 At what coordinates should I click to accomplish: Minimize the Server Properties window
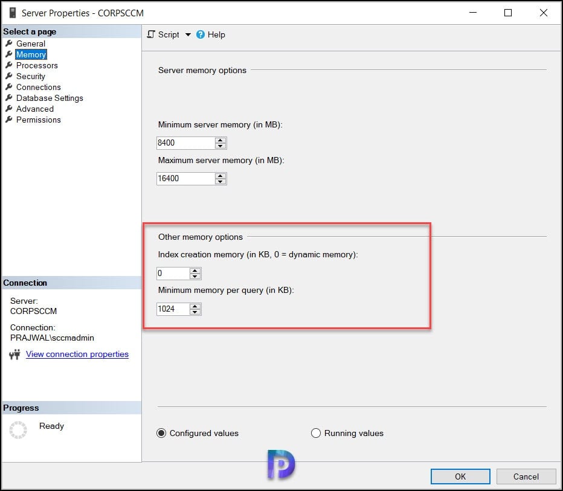point(473,13)
